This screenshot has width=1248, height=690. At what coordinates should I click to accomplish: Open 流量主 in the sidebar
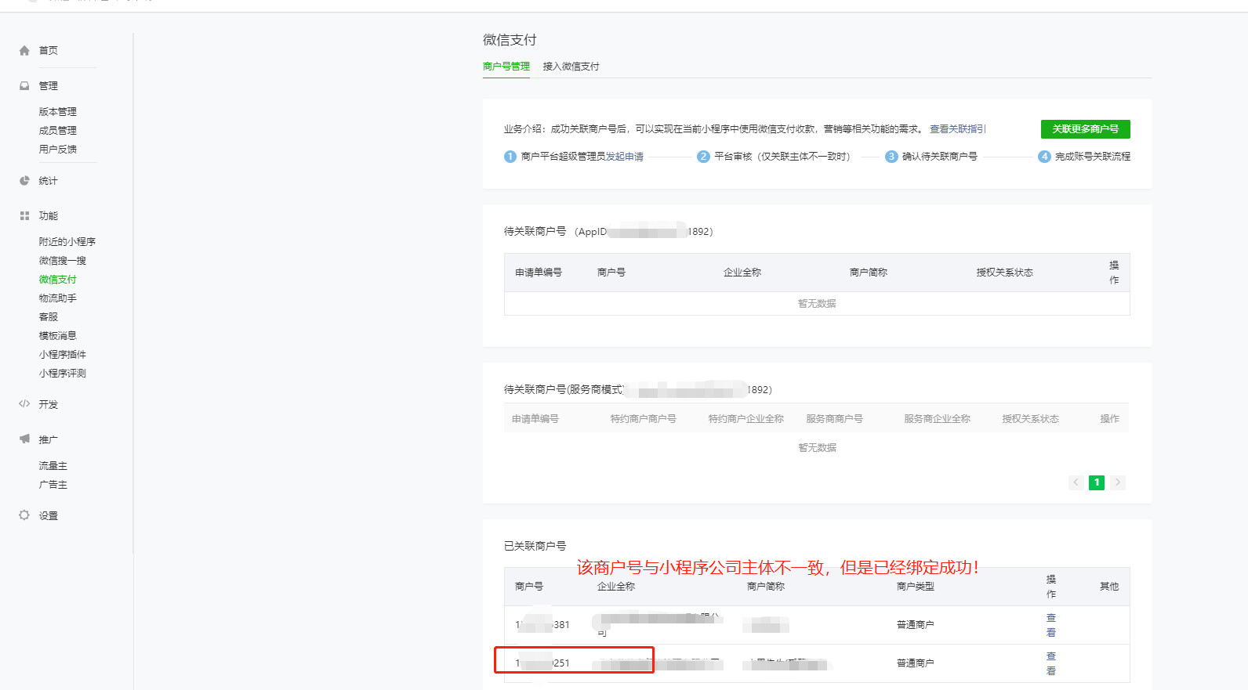point(53,466)
